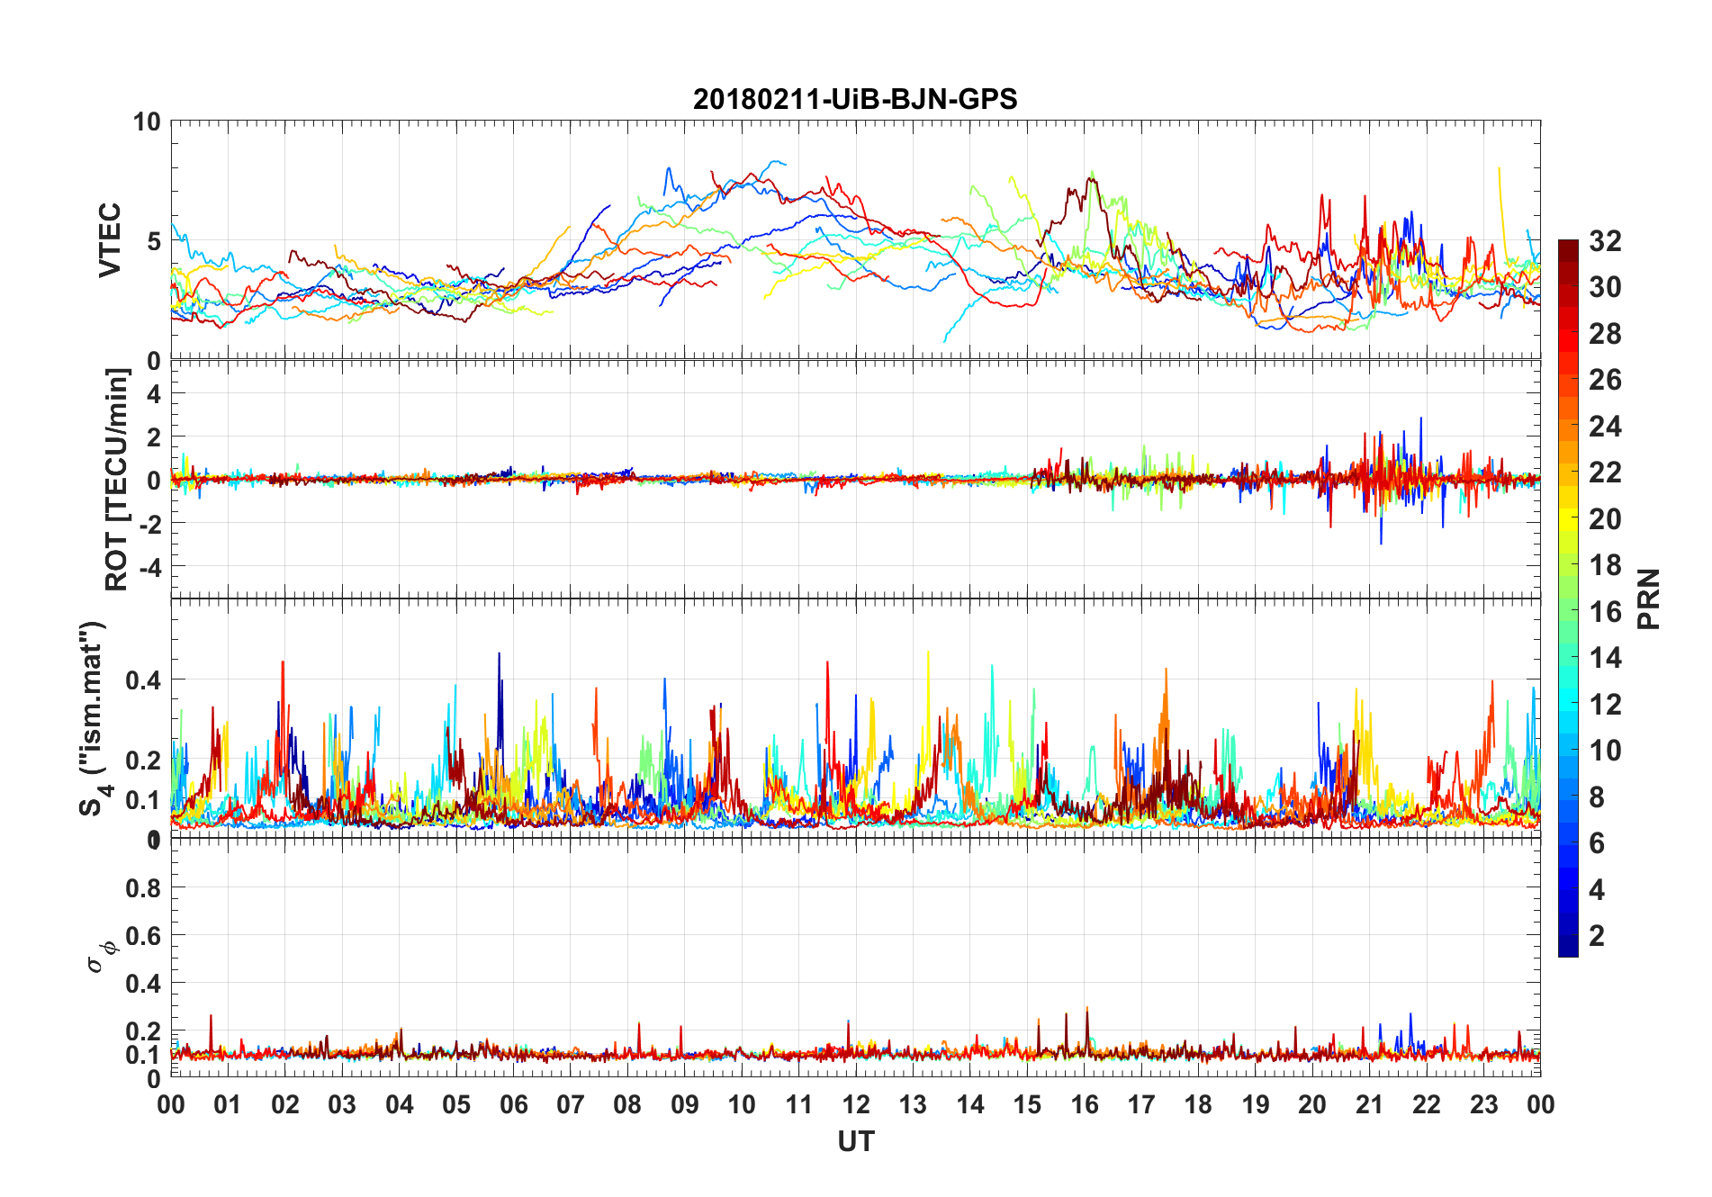Click the x-axis tick label 21

[x=1369, y=1104]
